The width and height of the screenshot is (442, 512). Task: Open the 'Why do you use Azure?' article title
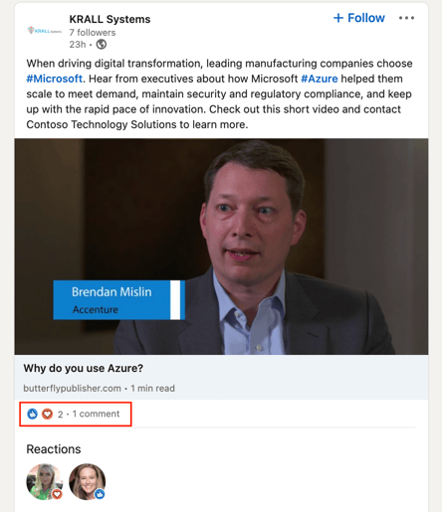click(84, 368)
